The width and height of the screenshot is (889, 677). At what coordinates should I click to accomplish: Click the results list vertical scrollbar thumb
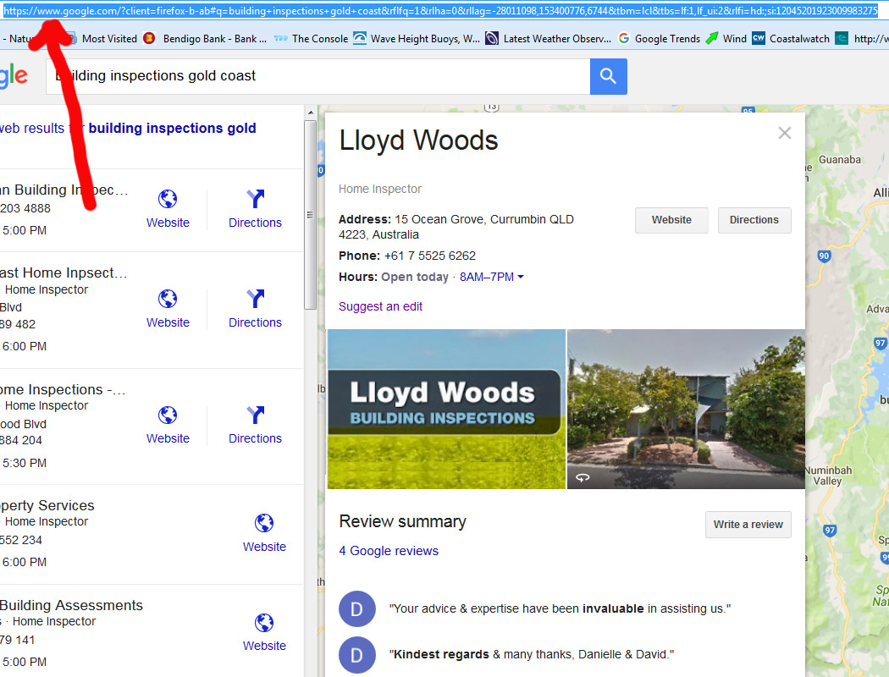310,214
